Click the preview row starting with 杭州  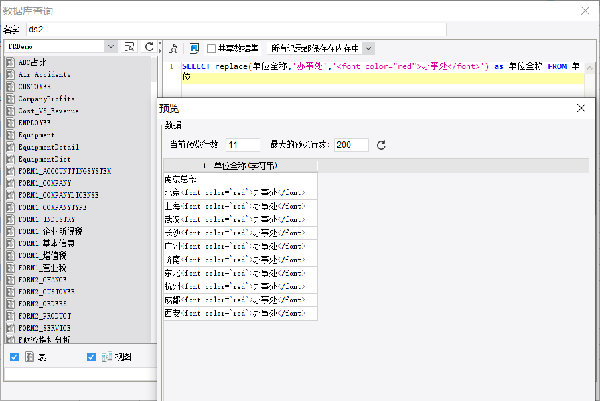click(240, 286)
